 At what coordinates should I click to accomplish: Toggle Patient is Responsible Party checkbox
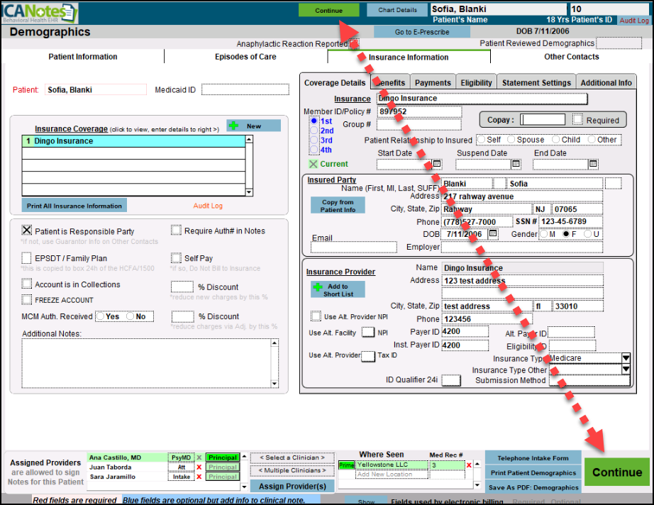(27, 231)
